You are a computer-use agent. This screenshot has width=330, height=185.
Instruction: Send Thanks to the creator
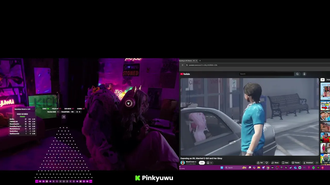click(x=296, y=163)
